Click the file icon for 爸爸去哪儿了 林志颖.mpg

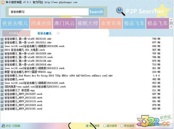(x=2, y=91)
